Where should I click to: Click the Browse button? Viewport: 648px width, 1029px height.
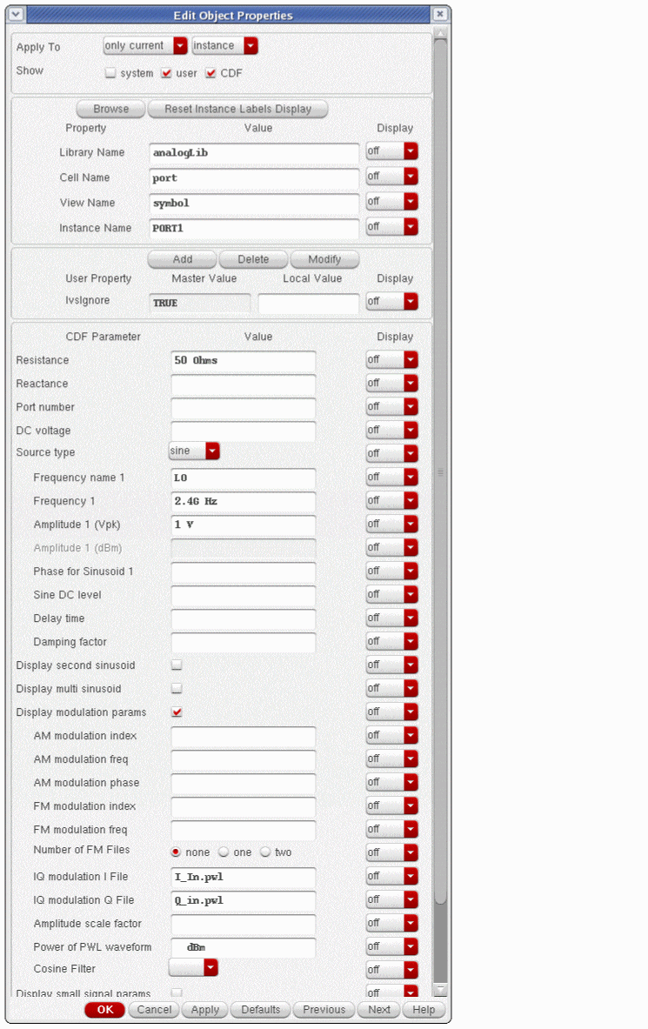coord(111,109)
